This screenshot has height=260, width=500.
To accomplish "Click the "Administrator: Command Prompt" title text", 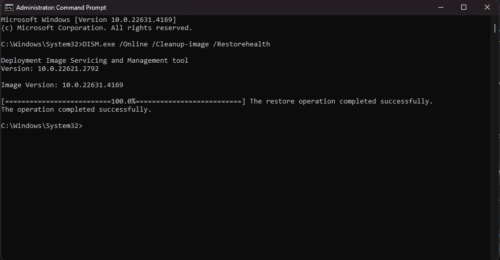I will click(61, 7).
